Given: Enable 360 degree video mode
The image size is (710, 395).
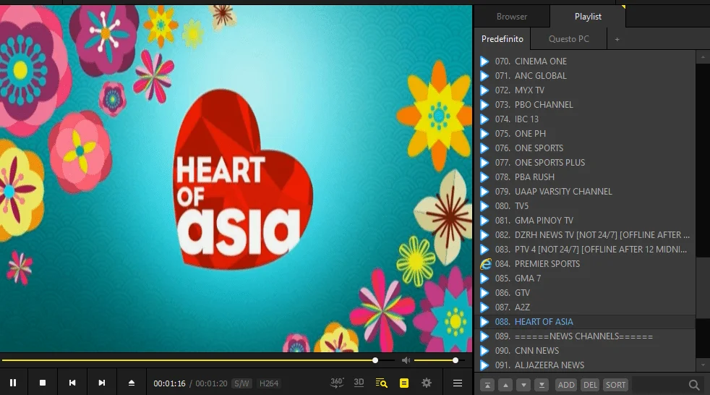Looking at the screenshot, I should point(337,383).
